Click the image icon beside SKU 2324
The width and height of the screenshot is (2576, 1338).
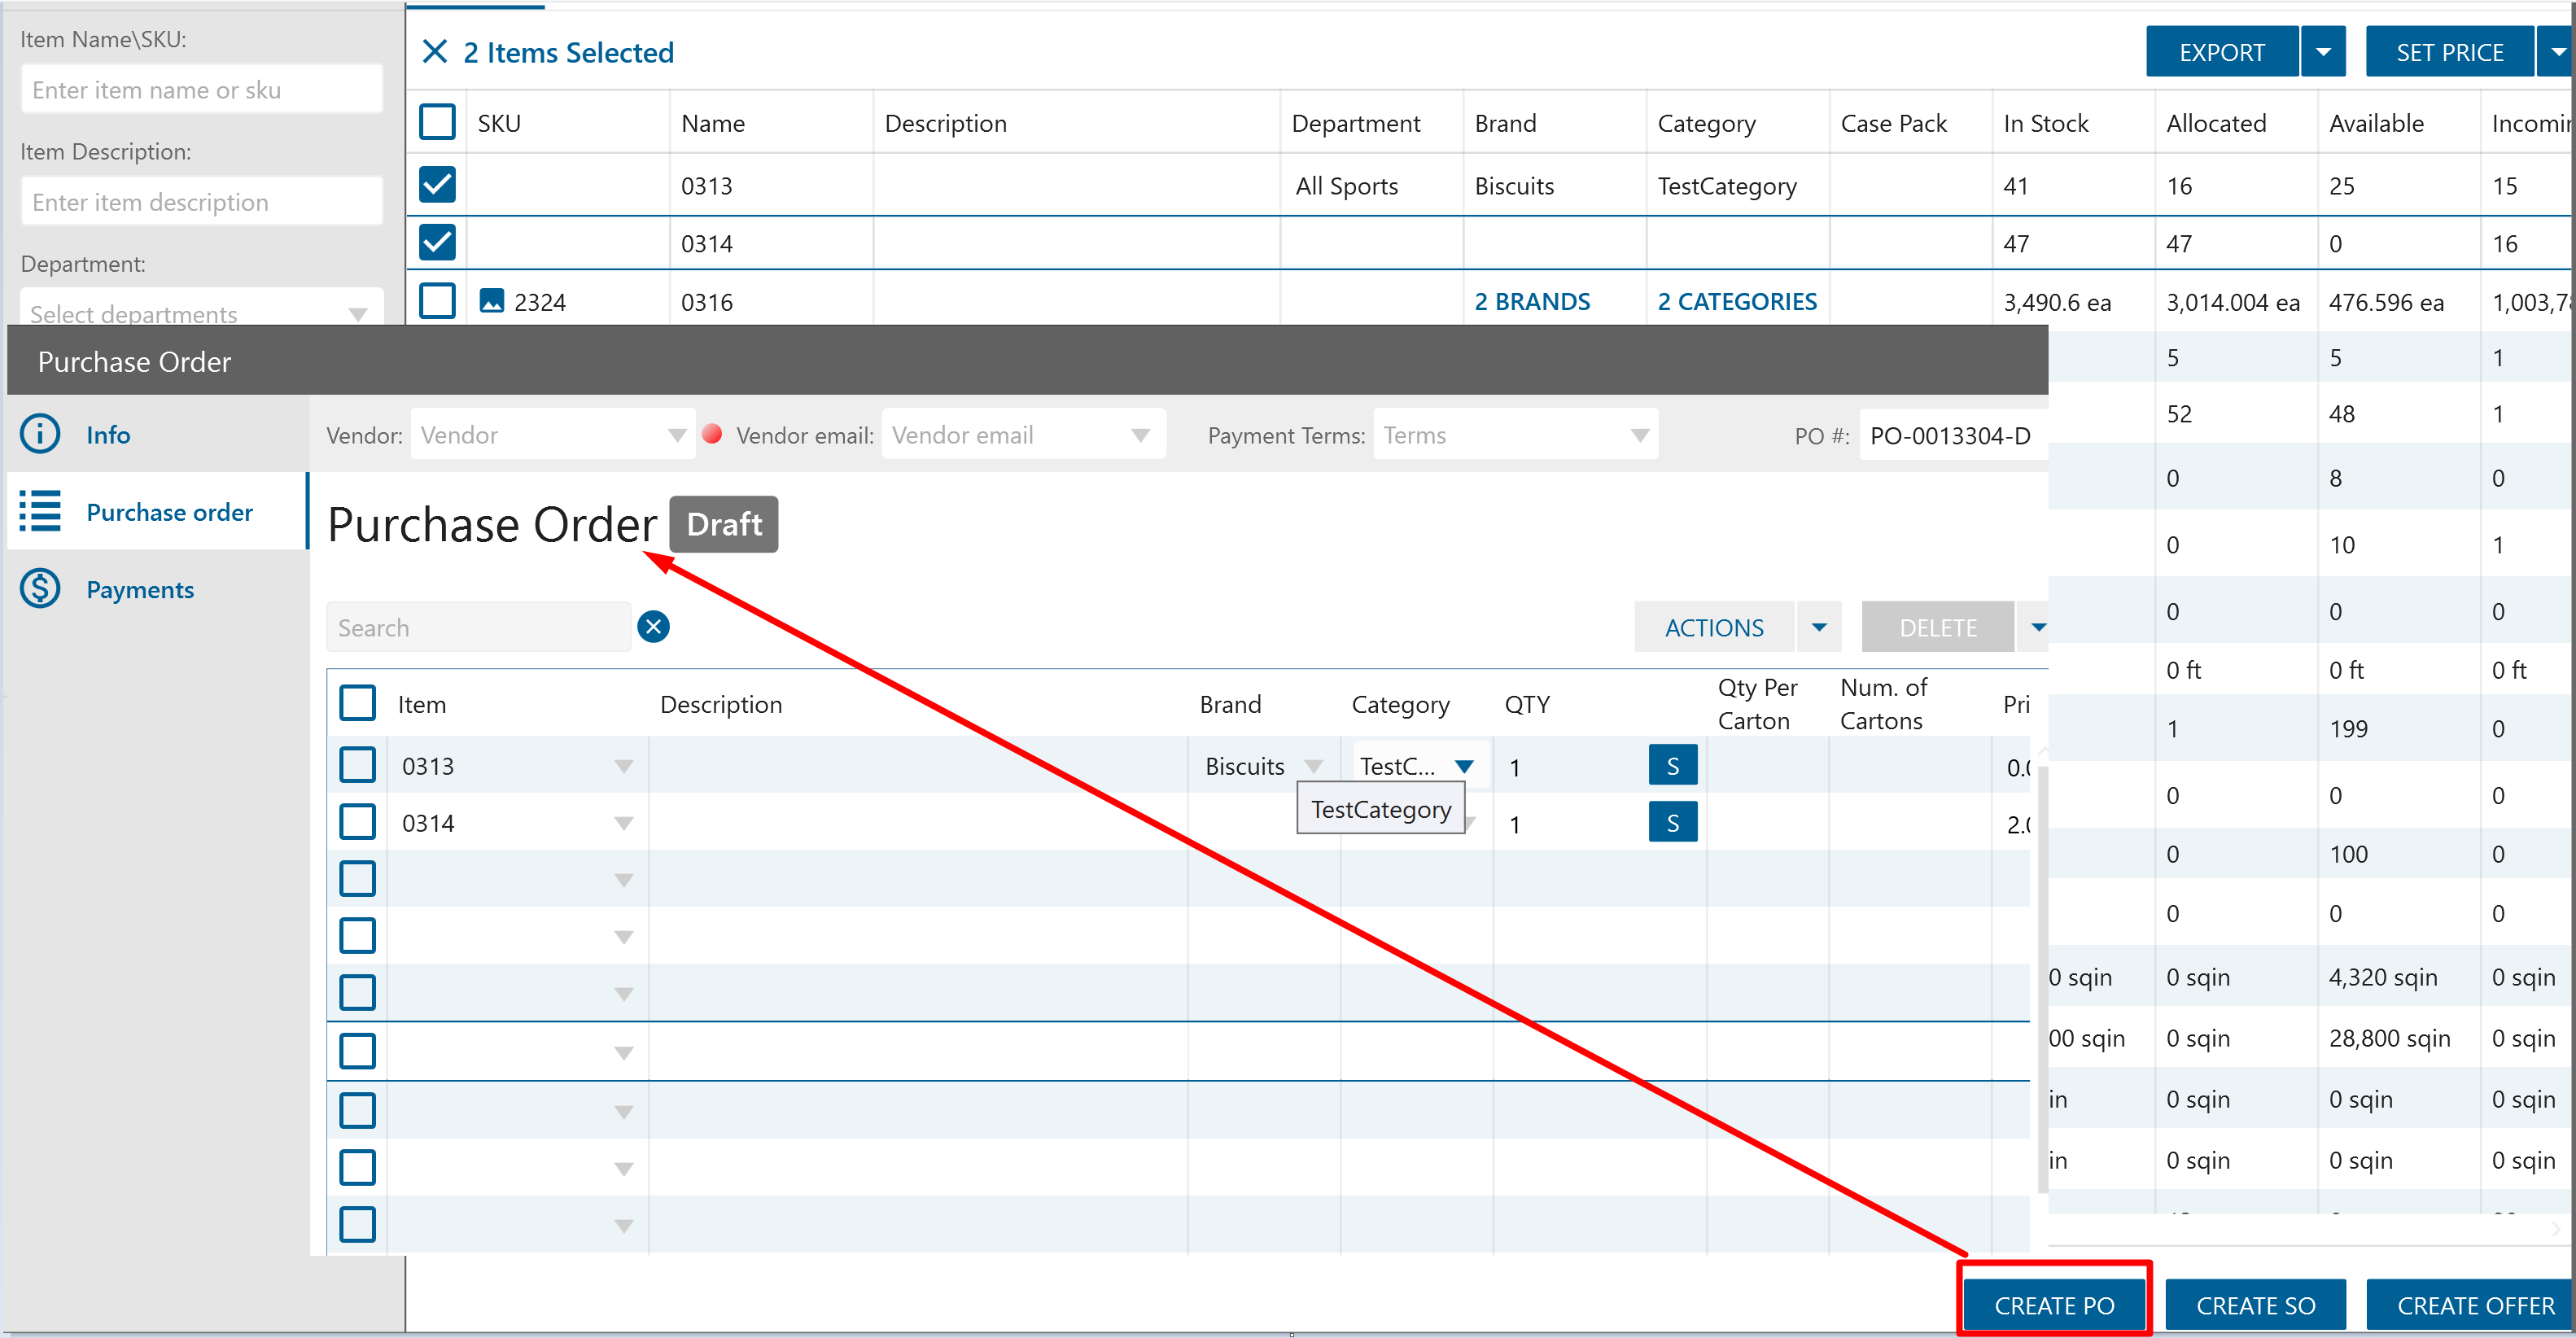tap(492, 301)
